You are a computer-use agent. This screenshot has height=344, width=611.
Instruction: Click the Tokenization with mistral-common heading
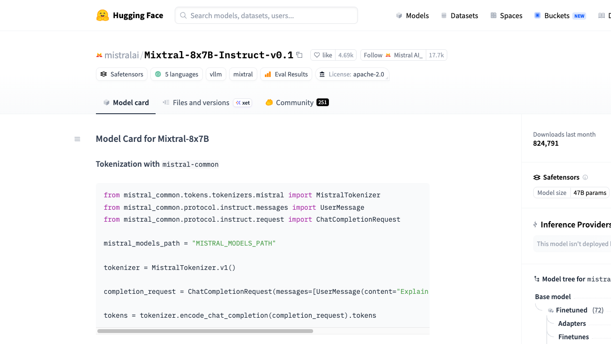(157, 164)
